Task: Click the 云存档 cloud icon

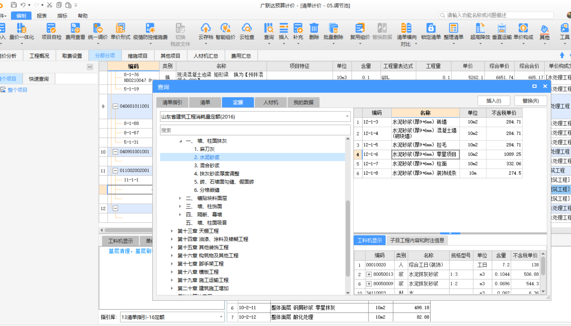Action: tap(206, 32)
